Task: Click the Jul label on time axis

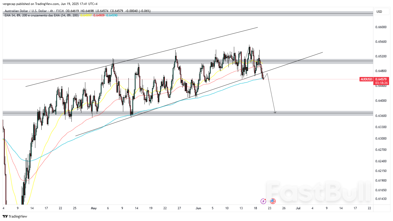Action: (298, 208)
